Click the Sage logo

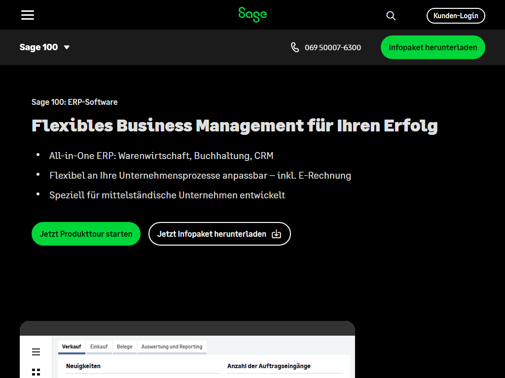252,14
